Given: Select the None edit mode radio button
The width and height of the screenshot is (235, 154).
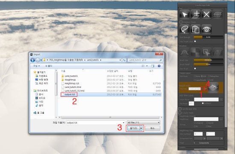Looking at the screenshot, I should tap(195, 76).
